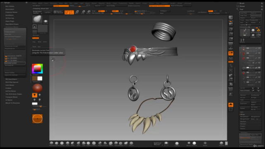Click Pre-process All button
Image resolution: width=265 pixels, height=149 pixels.
15,48
